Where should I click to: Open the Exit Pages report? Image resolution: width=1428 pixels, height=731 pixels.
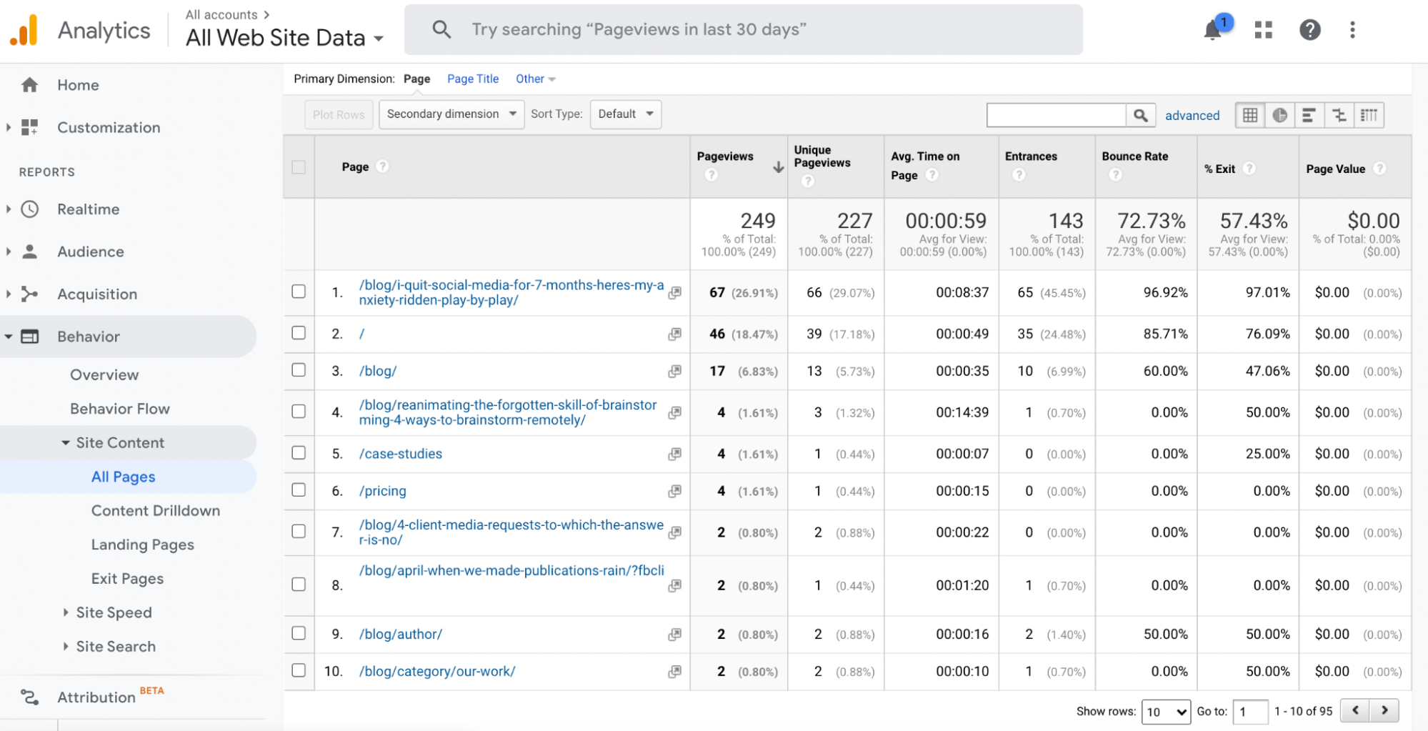point(127,579)
